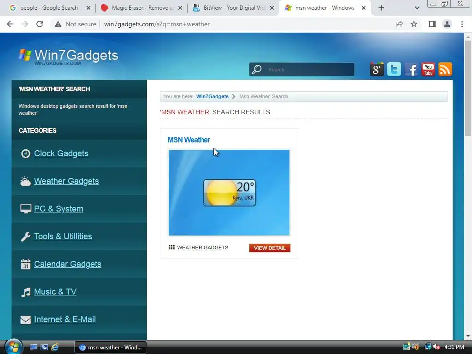Open the Twitter social icon
This screenshot has width=472, height=354.
pos(394,69)
